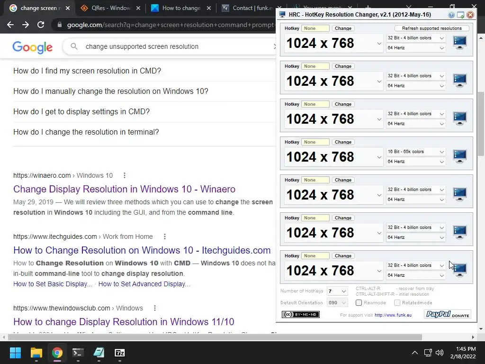Enable the Rotatedmode checkbox
Screen dimensions: 485x364
397,303
